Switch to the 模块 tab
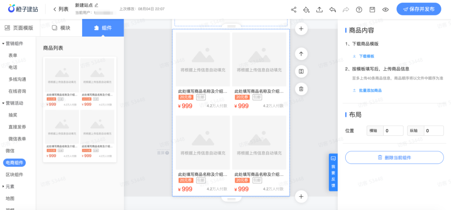The height and width of the screenshot is (210, 451). click(x=61, y=28)
